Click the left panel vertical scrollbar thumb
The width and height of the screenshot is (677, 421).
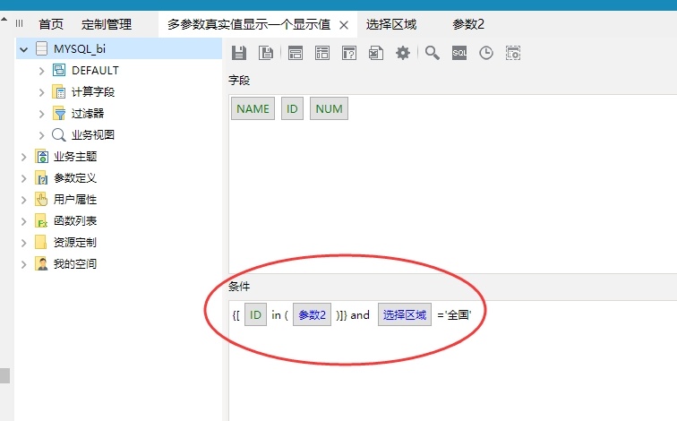[x=4, y=375]
